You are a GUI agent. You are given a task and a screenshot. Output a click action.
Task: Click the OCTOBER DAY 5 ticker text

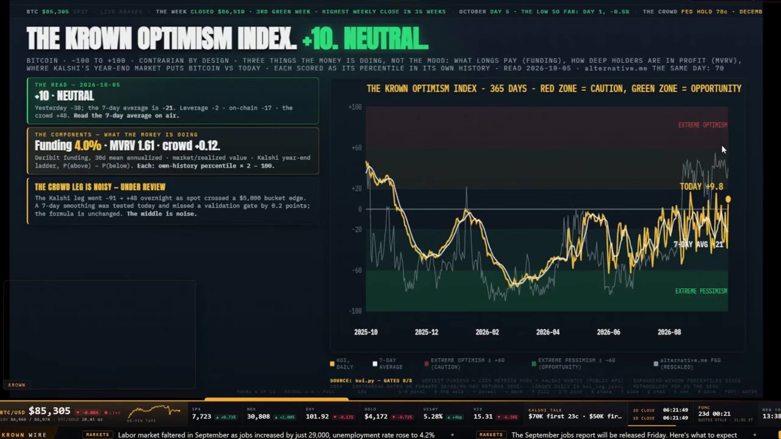[484, 12]
